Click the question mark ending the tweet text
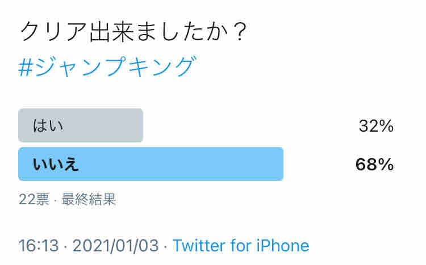The height and width of the screenshot is (265, 426). click(x=240, y=32)
